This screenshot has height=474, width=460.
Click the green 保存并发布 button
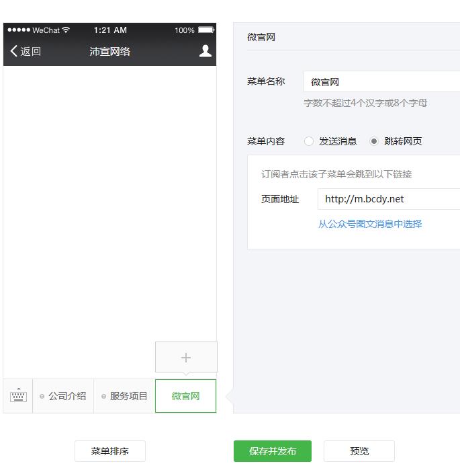point(273,451)
